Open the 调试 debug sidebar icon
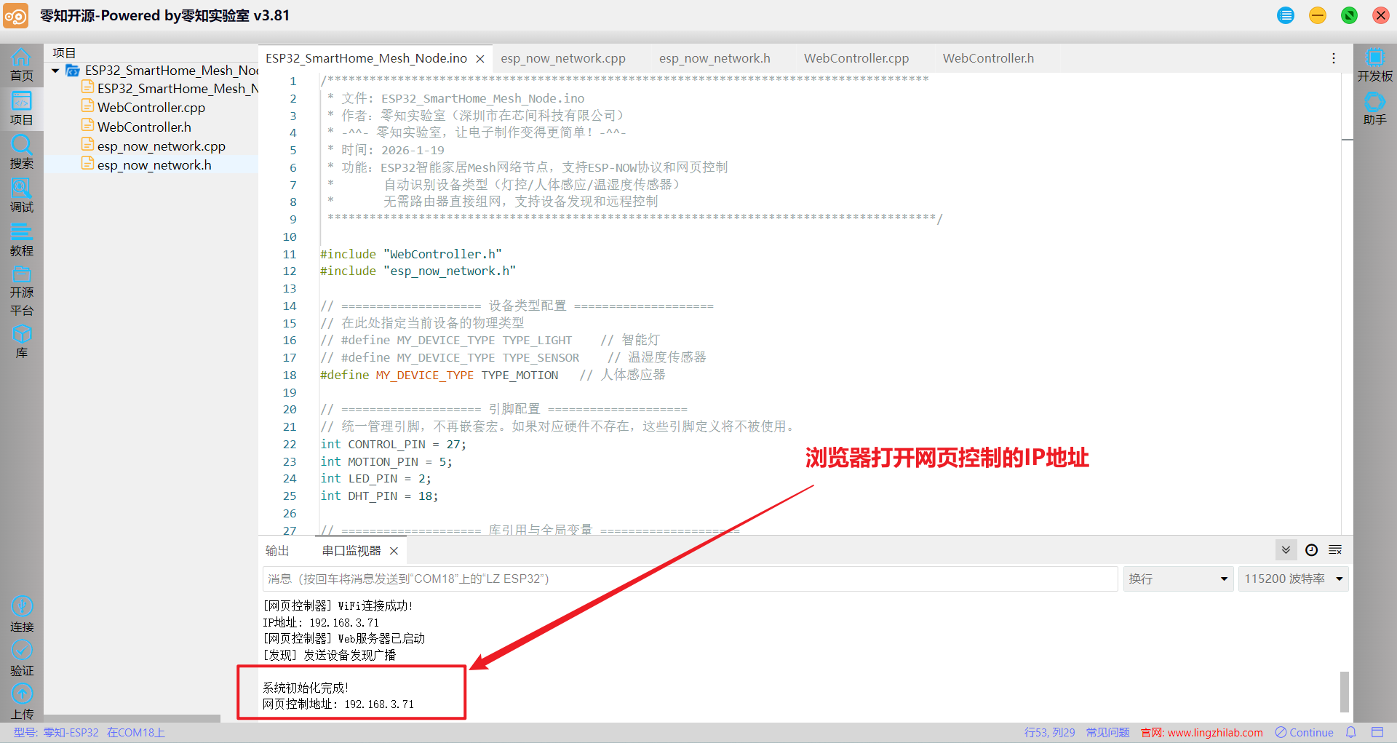The height and width of the screenshot is (743, 1397). pos(21,196)
